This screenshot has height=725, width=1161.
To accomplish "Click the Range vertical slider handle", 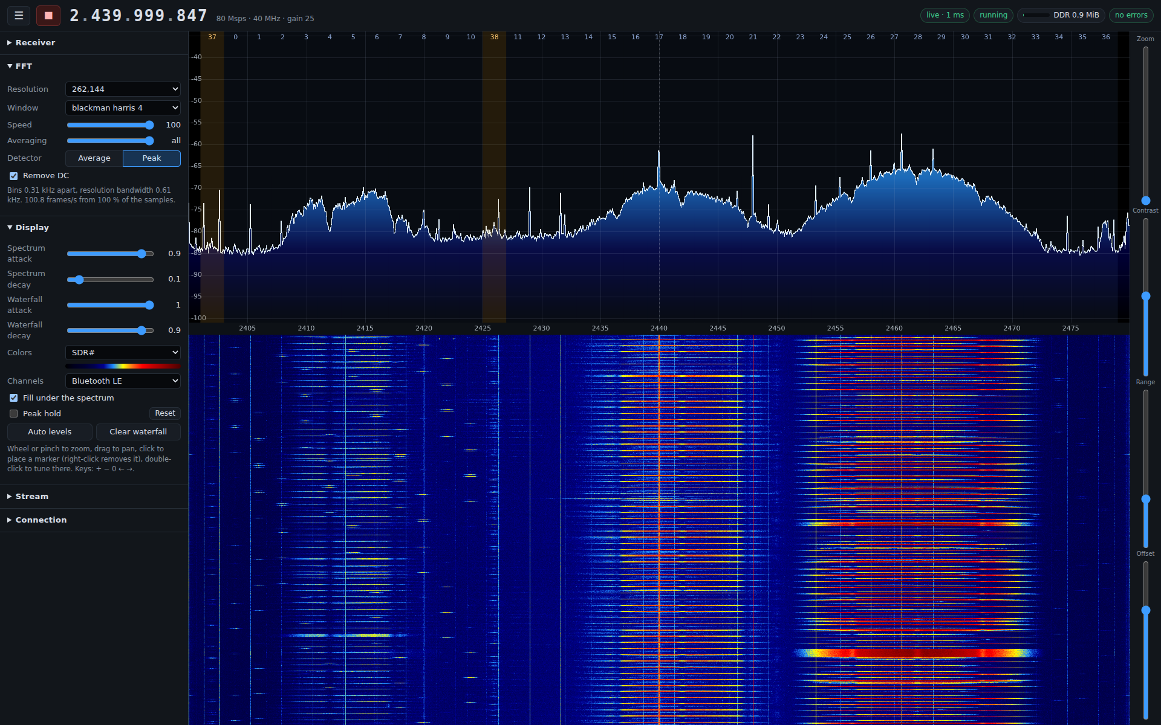I will (x=1145, y=499).
